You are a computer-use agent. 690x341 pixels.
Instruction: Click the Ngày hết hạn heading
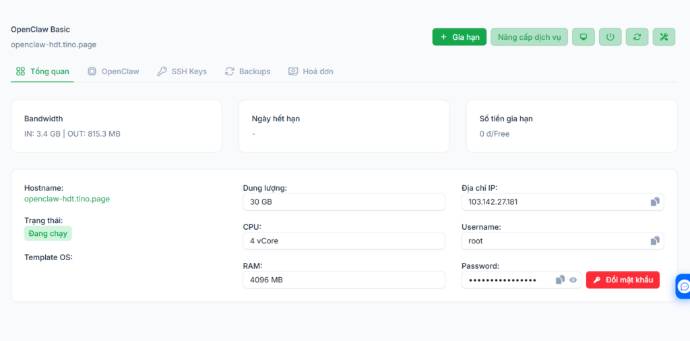[x=276, y=119]
